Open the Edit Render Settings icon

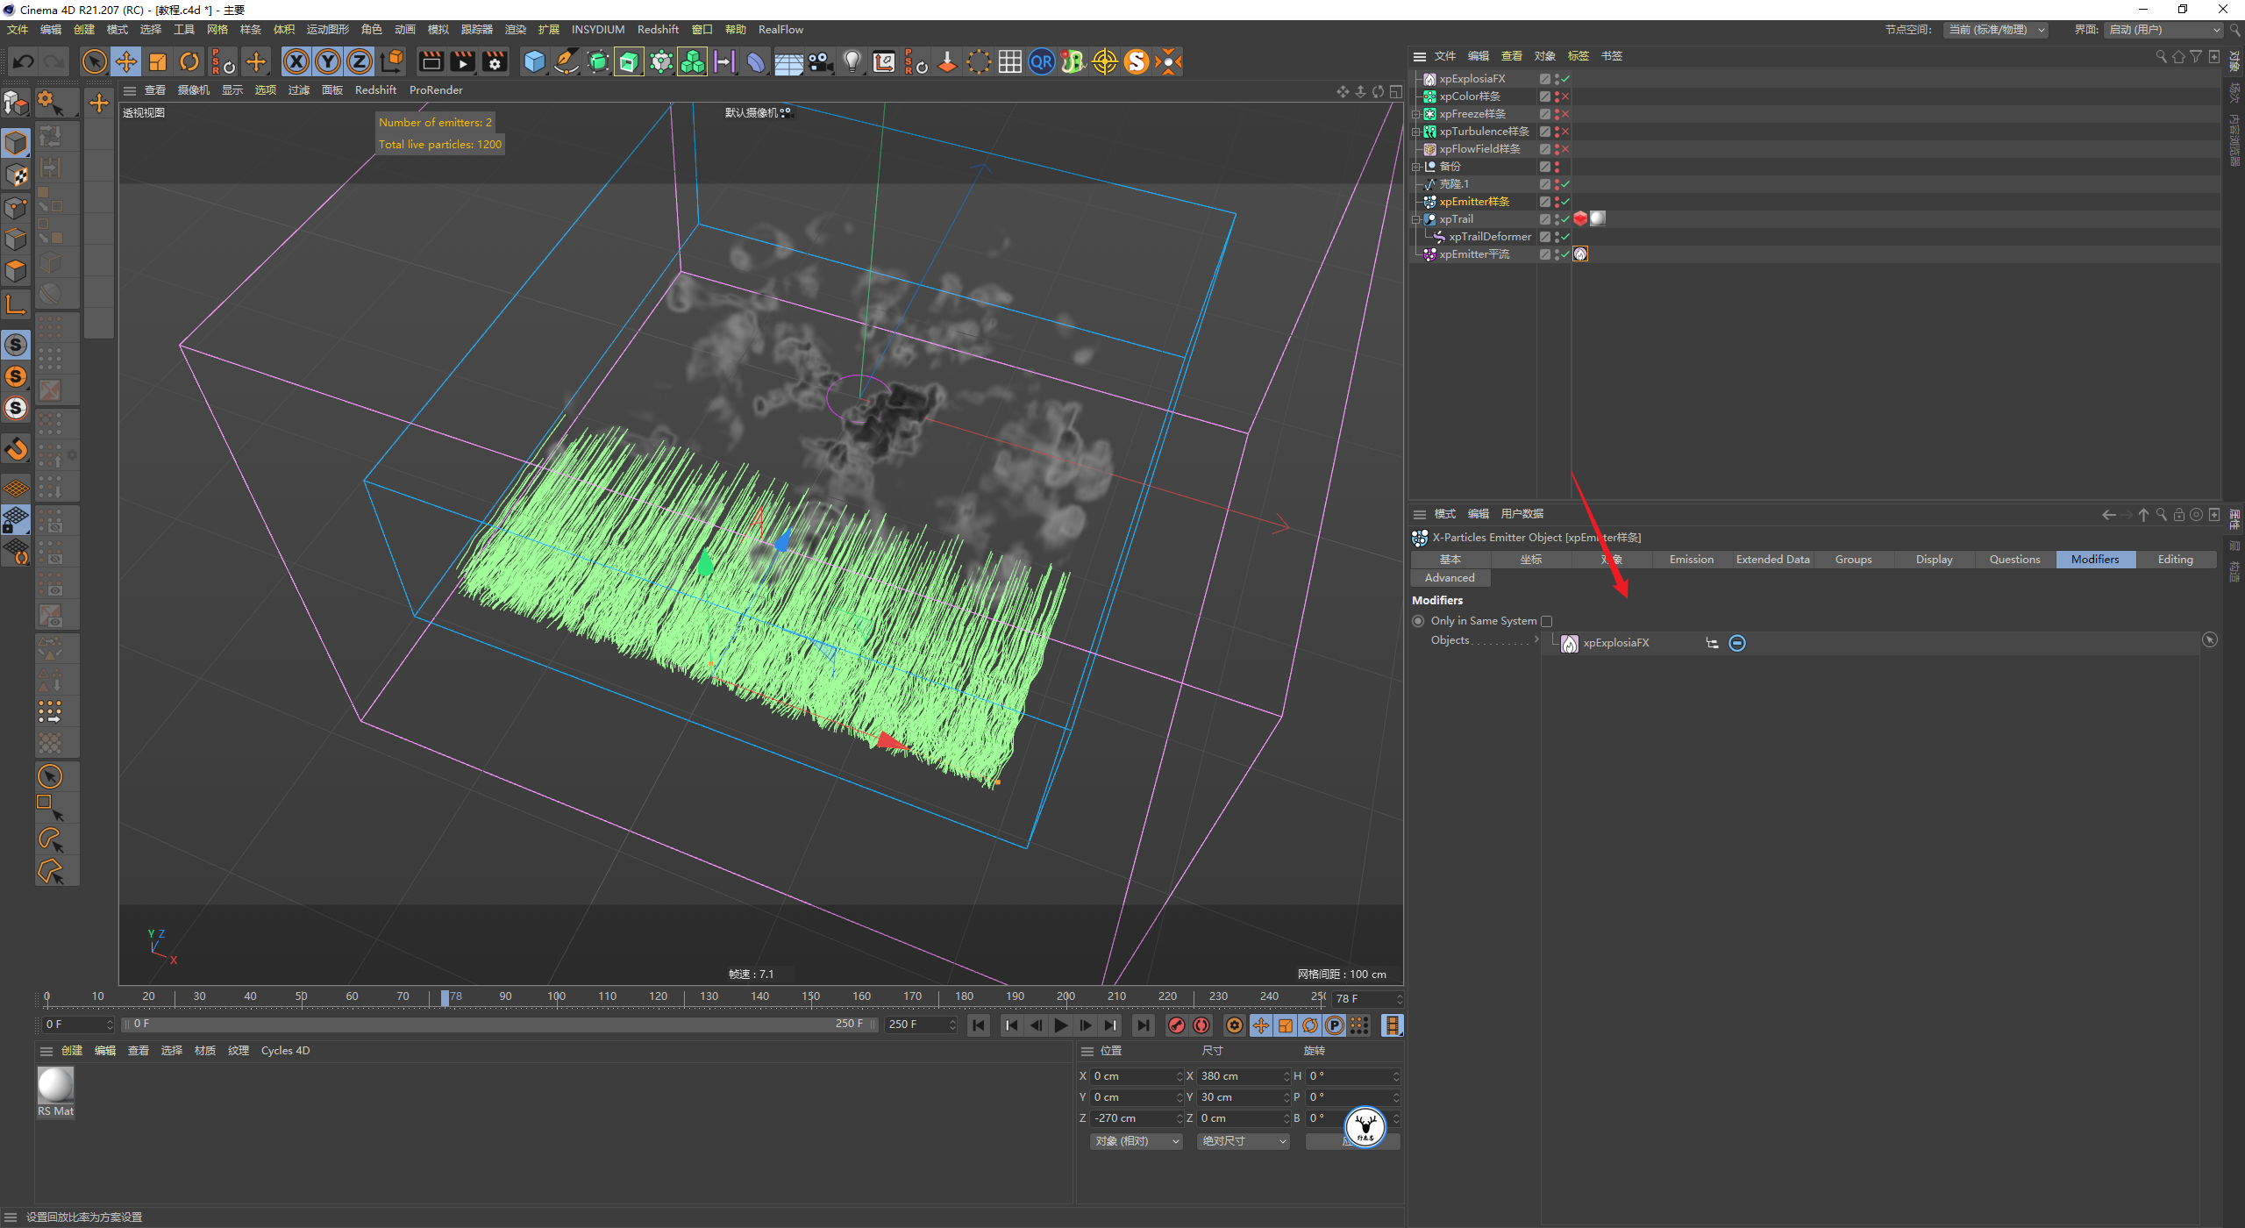click(x=495, y=61)
